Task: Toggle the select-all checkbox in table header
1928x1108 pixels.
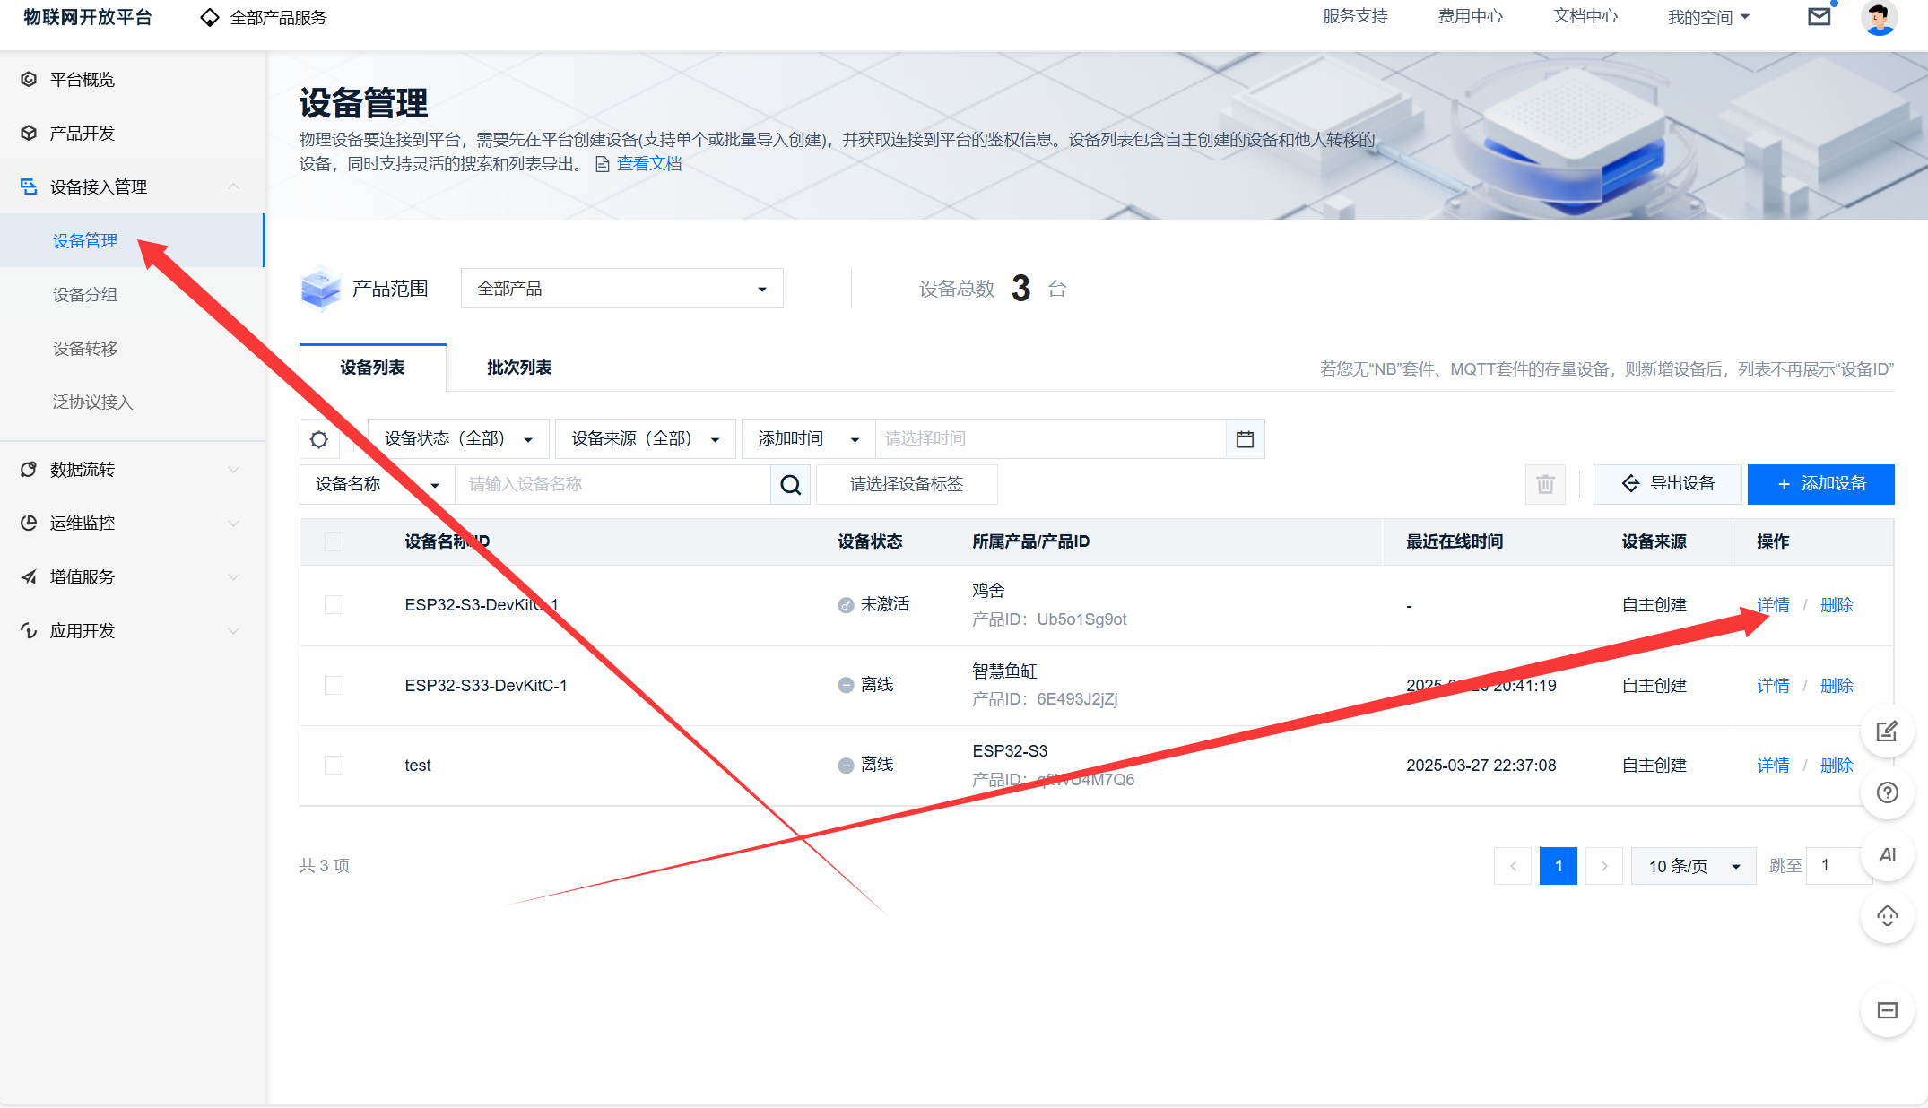Action: 334,541
